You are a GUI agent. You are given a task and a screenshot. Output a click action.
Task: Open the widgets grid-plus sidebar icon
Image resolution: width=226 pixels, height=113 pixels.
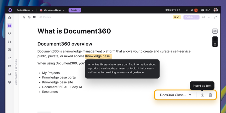point(9,66)
